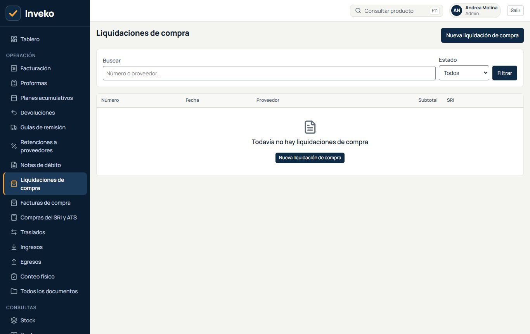Click the Notas de débito document icon
This screenshot has height=334, width=530.
14,165
